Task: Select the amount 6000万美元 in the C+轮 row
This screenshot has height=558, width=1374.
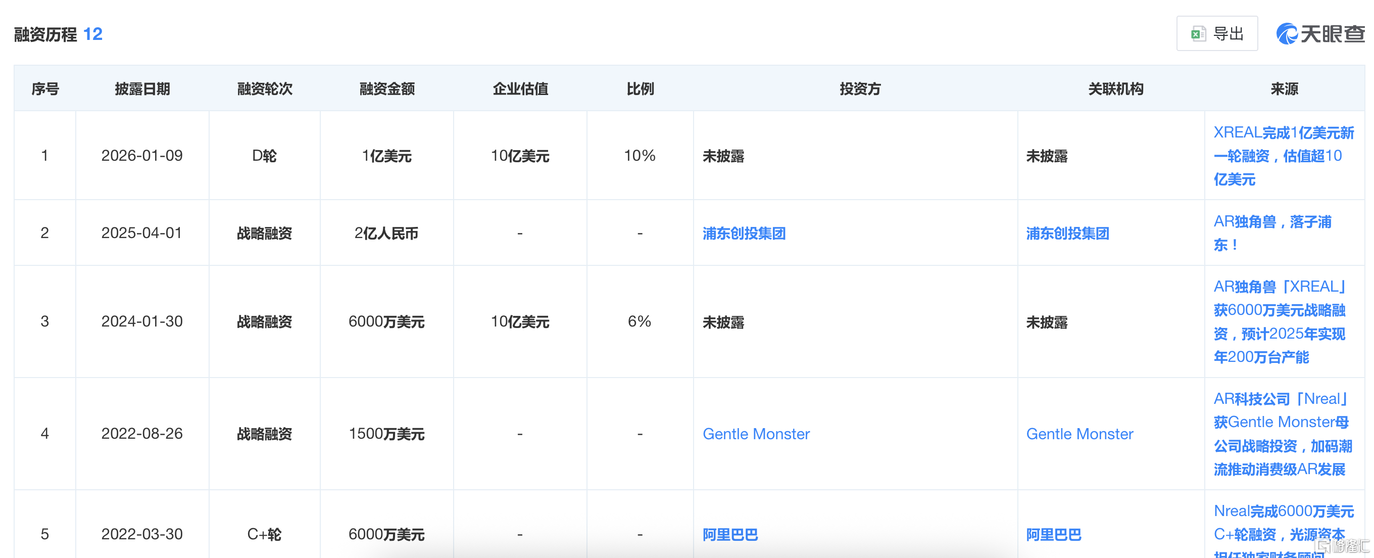Action: [387, 535]
